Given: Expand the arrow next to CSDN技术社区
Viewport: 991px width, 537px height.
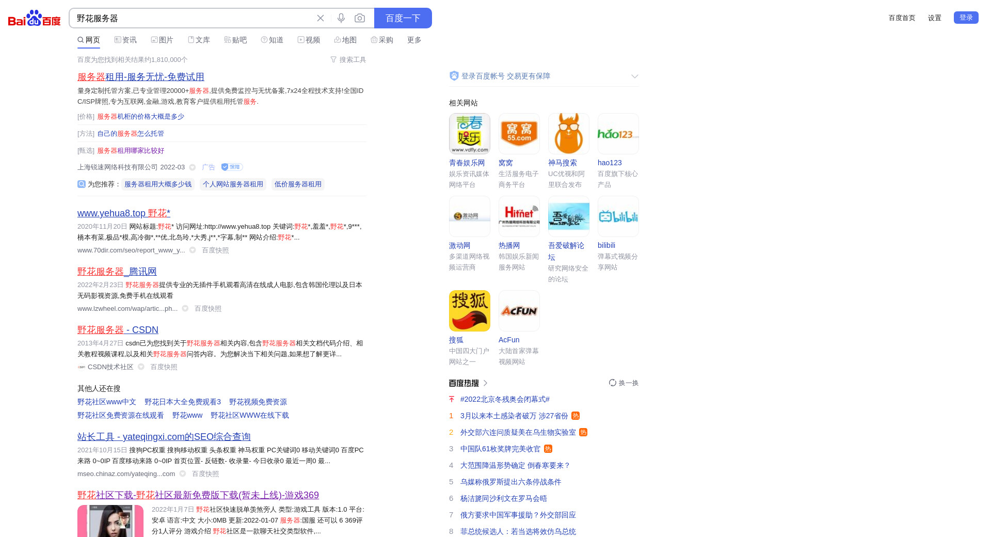Looking at the screenshot, I should coord(141,367).
